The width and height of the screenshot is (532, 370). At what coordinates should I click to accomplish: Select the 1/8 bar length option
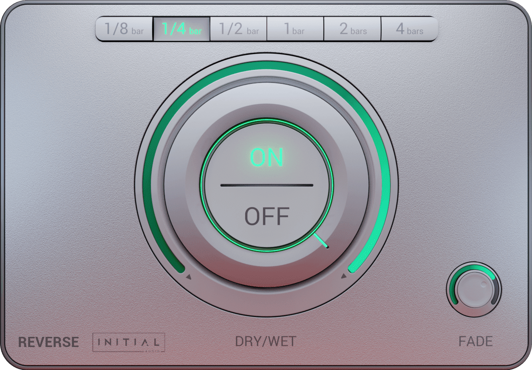tap(124, 29)
